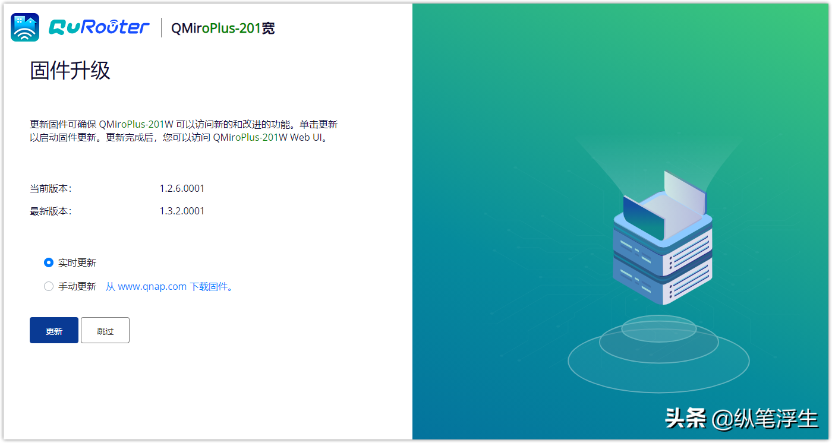The height and width of the screenshot is (443, 832).
Task: Click the 更新 button
Action: [x=54, y=330]
